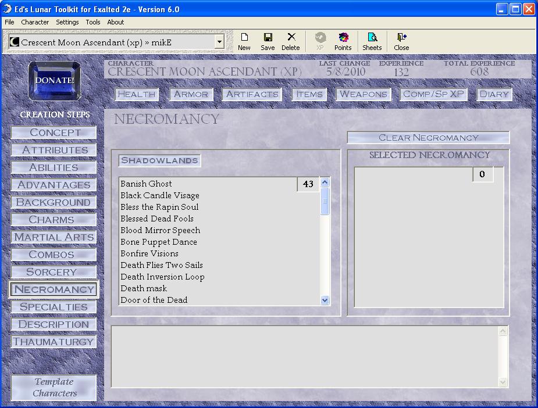538x408 pixels.
Task: Go to the Concept creation step
Action: click(54, 133)
